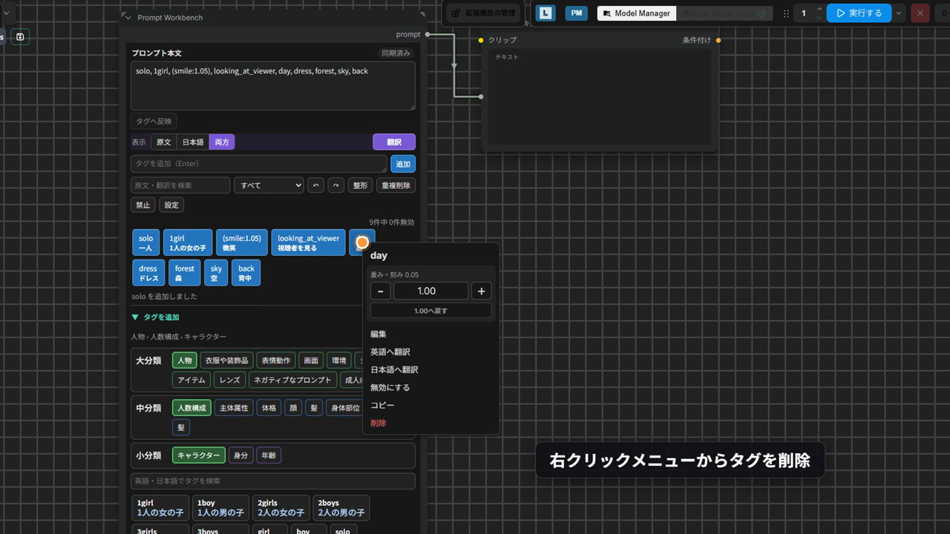950x534 pixels.
Task: Open the extensions manager (拡張機能の管理) button
Action: (x=483, y=13)
